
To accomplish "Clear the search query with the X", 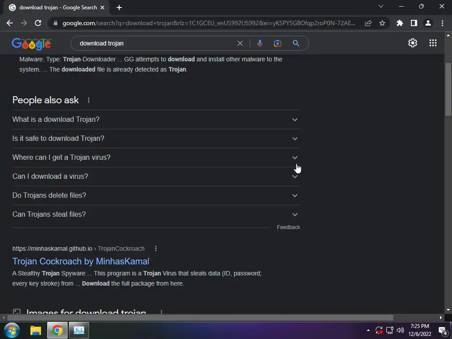I will click(x=240, y=43).
